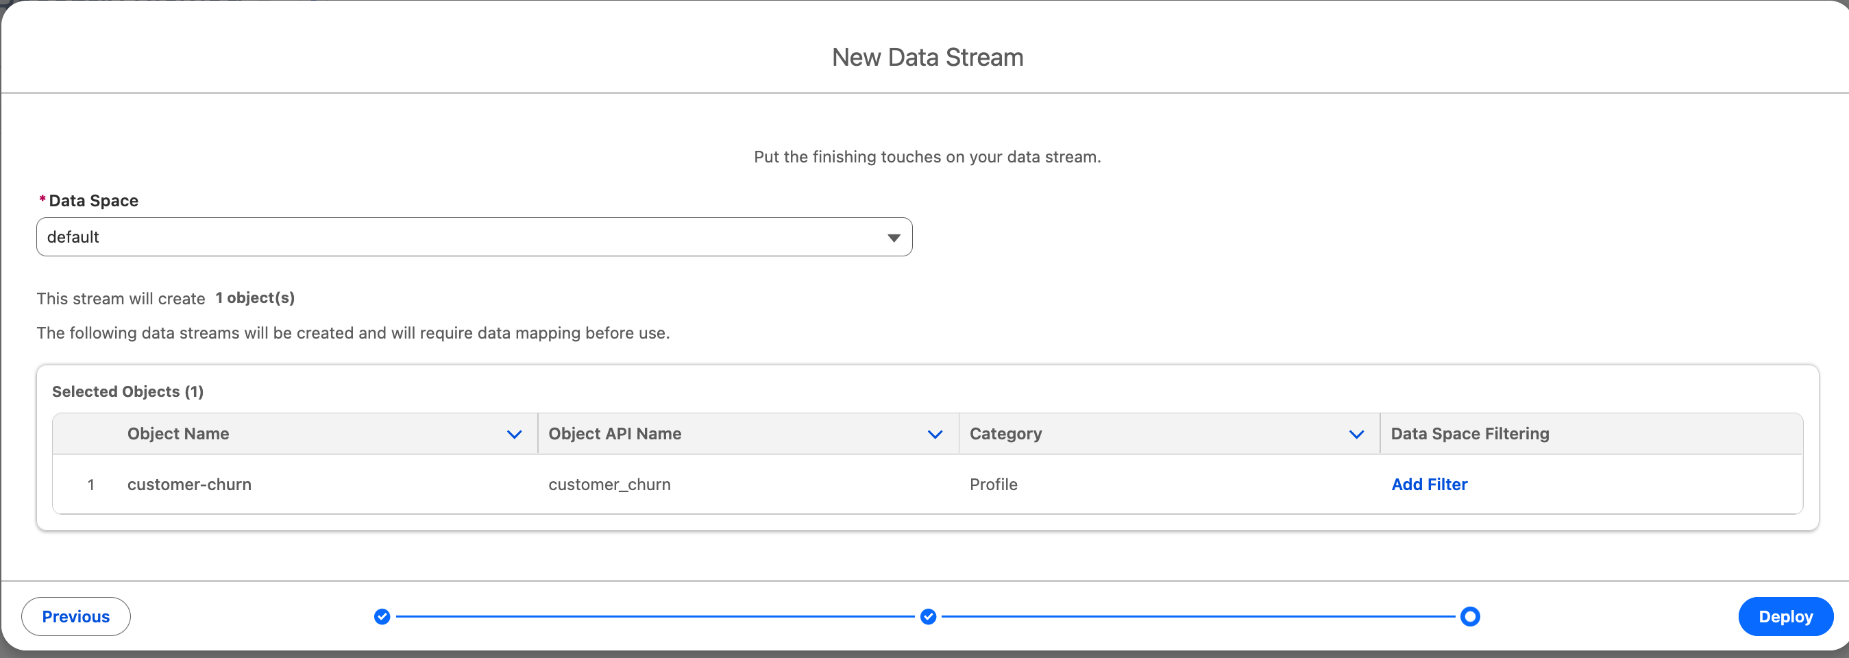Open the Data Space dropdown

click(474, 236)
